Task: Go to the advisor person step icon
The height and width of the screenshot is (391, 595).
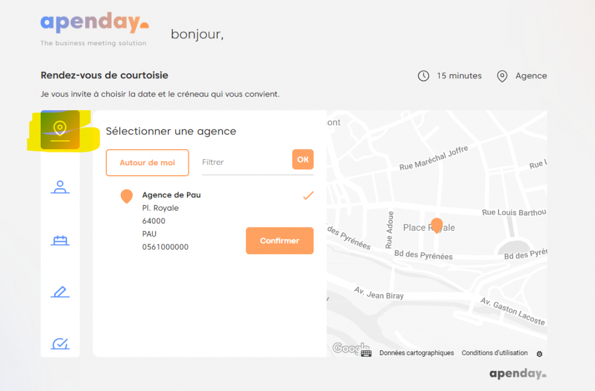Action: pos(60,187)
